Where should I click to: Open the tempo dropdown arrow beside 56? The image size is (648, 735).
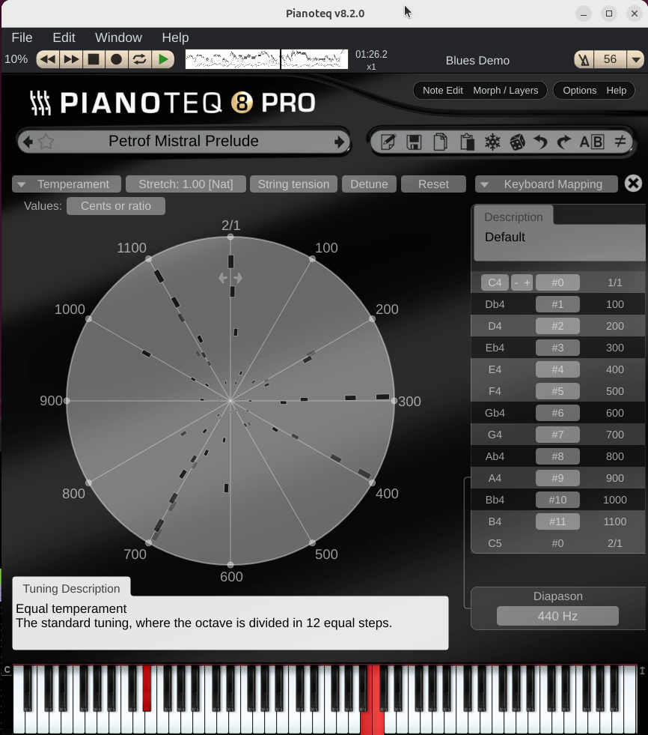(635, 60)
